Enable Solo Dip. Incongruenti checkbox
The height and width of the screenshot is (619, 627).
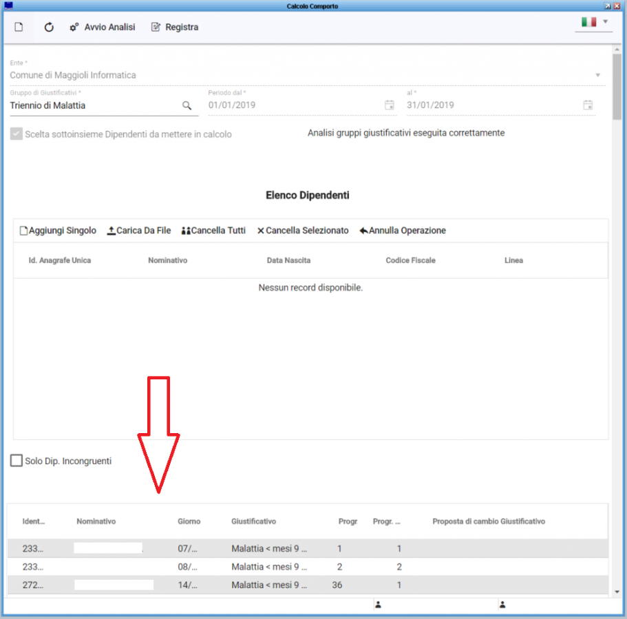pyautogui.click(x=17, y=461)
